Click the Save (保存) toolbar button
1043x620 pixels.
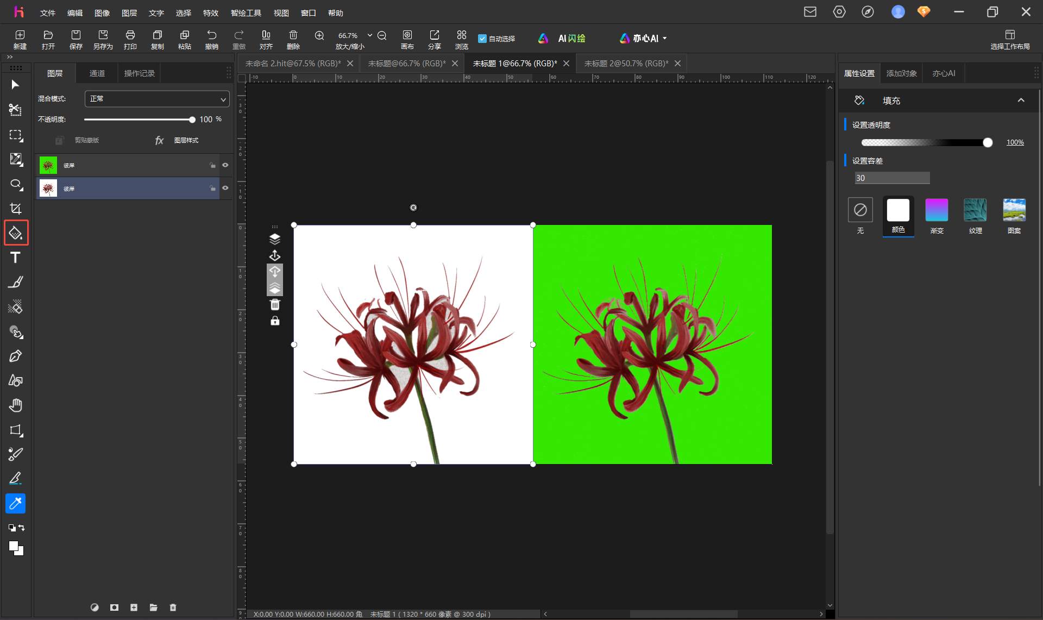point(76,40)
